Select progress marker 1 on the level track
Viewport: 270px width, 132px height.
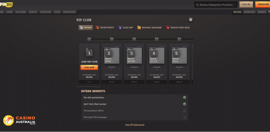pos(89,39)
